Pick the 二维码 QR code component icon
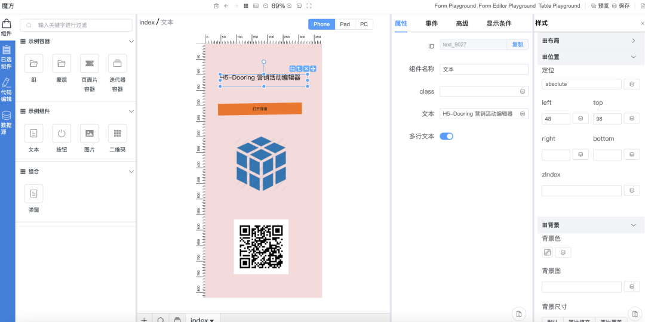Image resolution: width=645 pixels, height=322 pixels. point(118,134)
